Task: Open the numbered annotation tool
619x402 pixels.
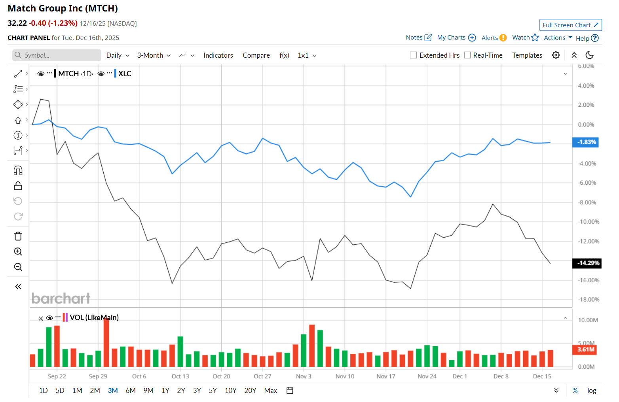Action: (x=18, y=136)
